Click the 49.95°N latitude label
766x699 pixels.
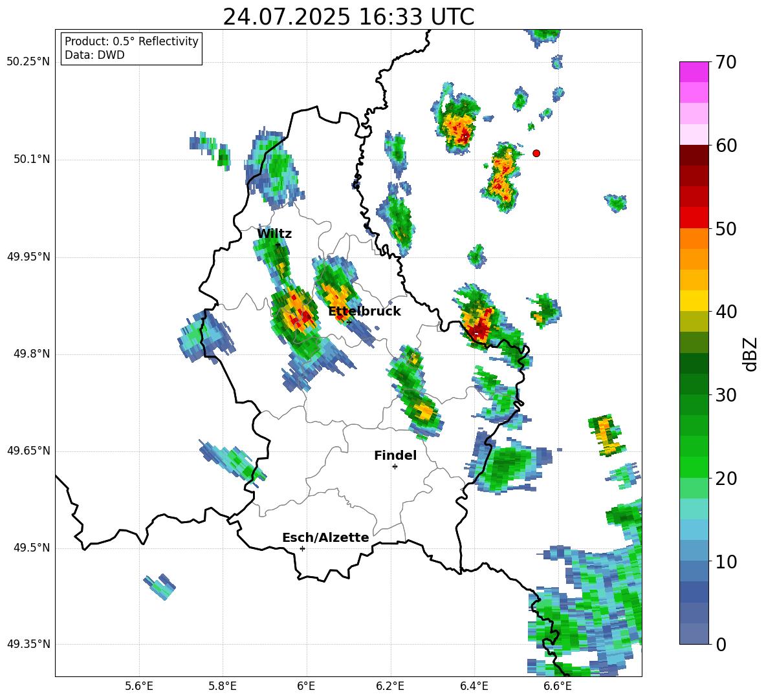(x=28, y=257)
